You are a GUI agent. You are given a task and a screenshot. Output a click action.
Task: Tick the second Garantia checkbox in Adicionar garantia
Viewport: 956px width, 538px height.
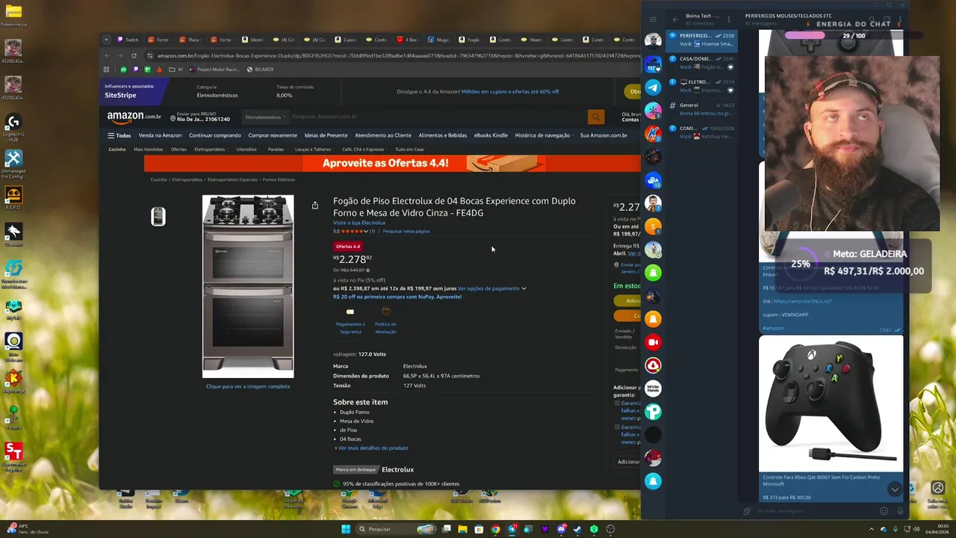pos(617,427)
